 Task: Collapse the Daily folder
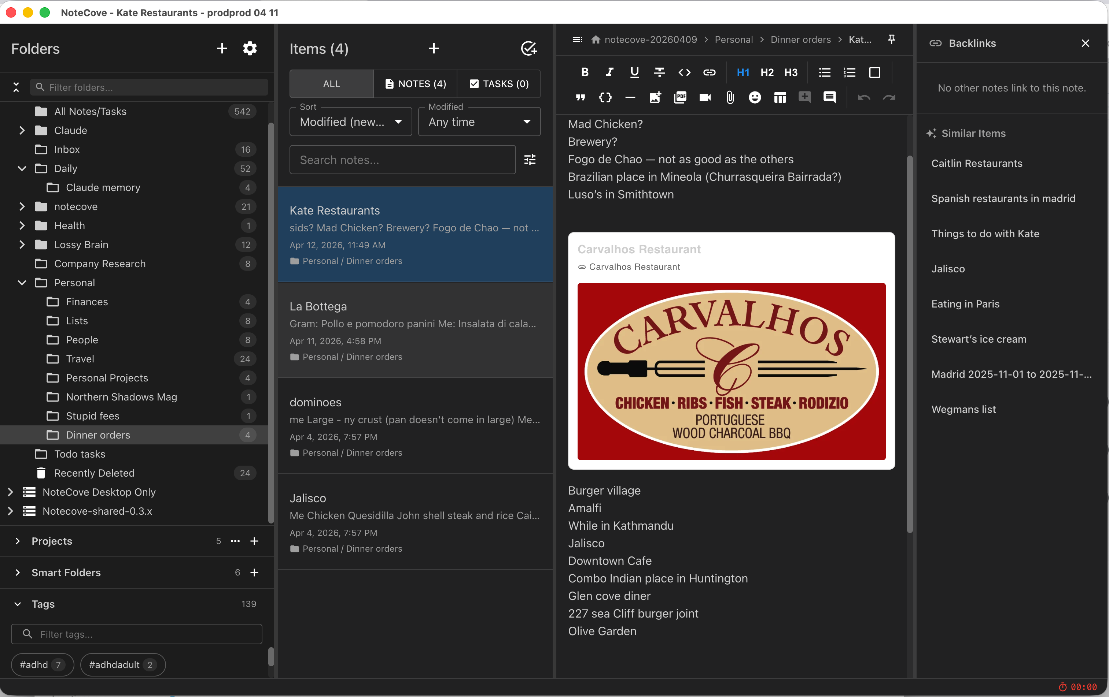pyautogui.click(x=22, y=168)
